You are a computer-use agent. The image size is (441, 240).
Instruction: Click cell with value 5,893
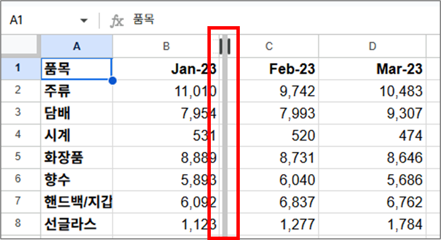click(166, 180)
